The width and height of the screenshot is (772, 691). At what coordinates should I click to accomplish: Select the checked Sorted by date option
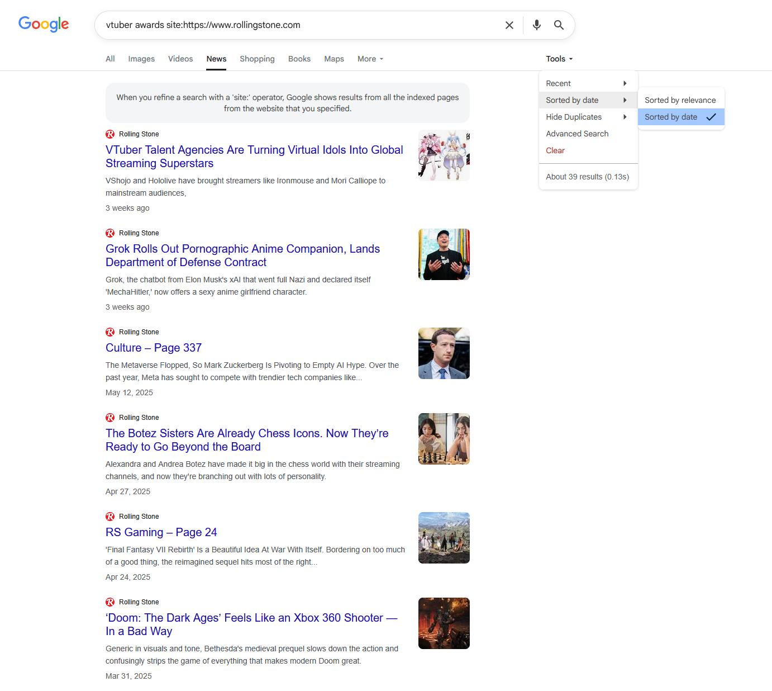point(681,117)
